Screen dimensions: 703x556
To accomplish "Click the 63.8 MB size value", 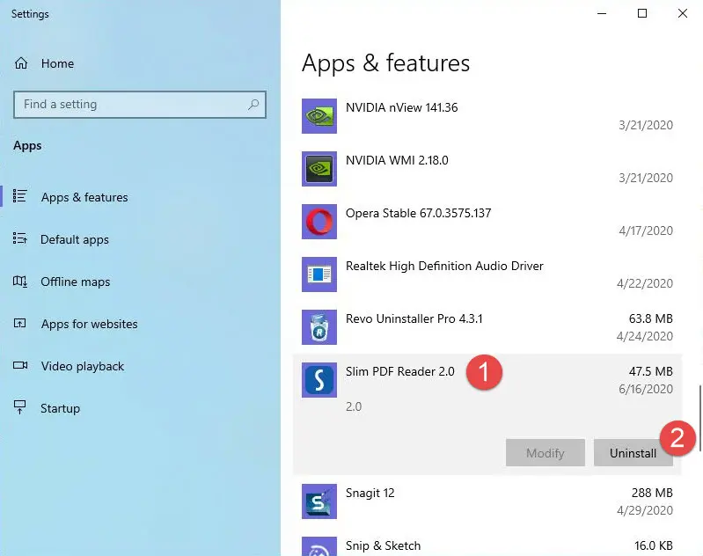I will tap(650, 318).
